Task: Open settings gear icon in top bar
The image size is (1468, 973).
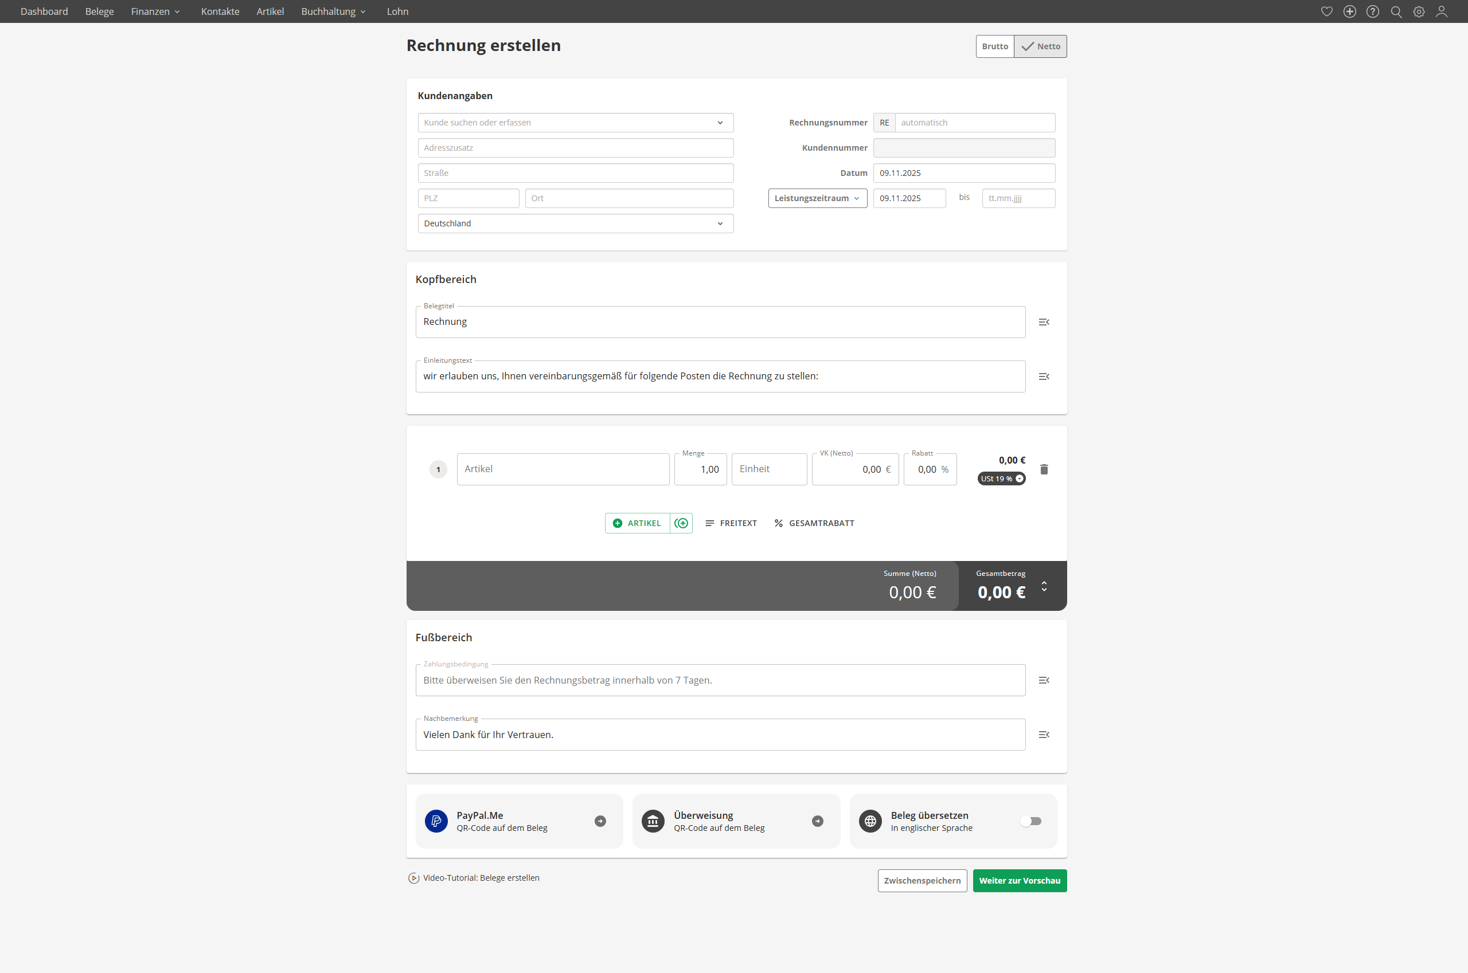Action: (1419, 11)
